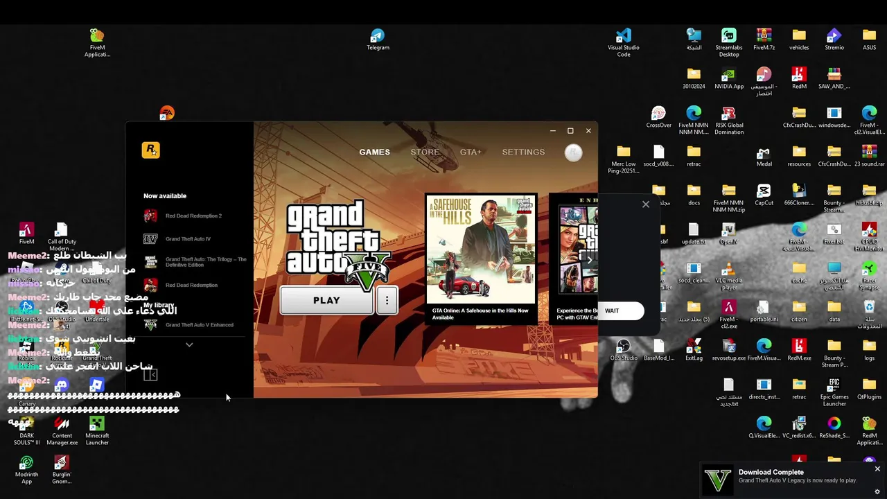Image resolution: width=887 pixels, height=499 pixels.
Task: Expand library list with down chevron
Action: point(189,344)
